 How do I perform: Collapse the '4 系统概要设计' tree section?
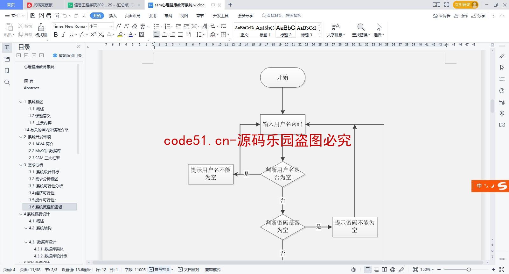click(21, 214)
